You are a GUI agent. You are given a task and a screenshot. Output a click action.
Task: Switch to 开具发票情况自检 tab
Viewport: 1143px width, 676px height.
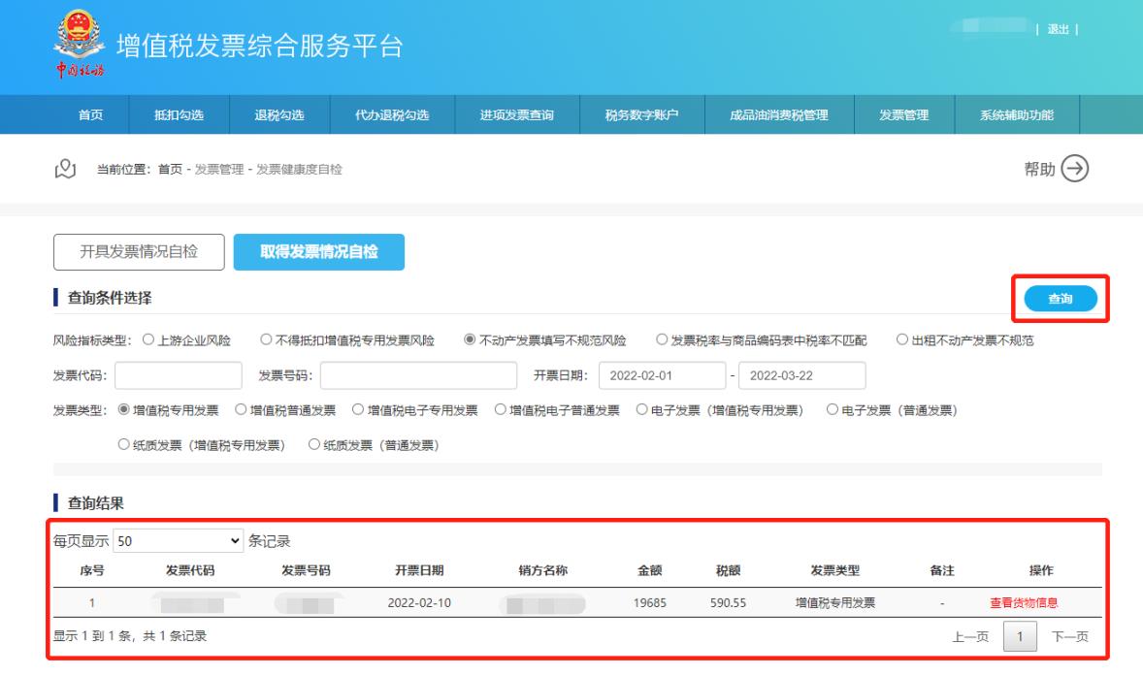pos(139,252)
